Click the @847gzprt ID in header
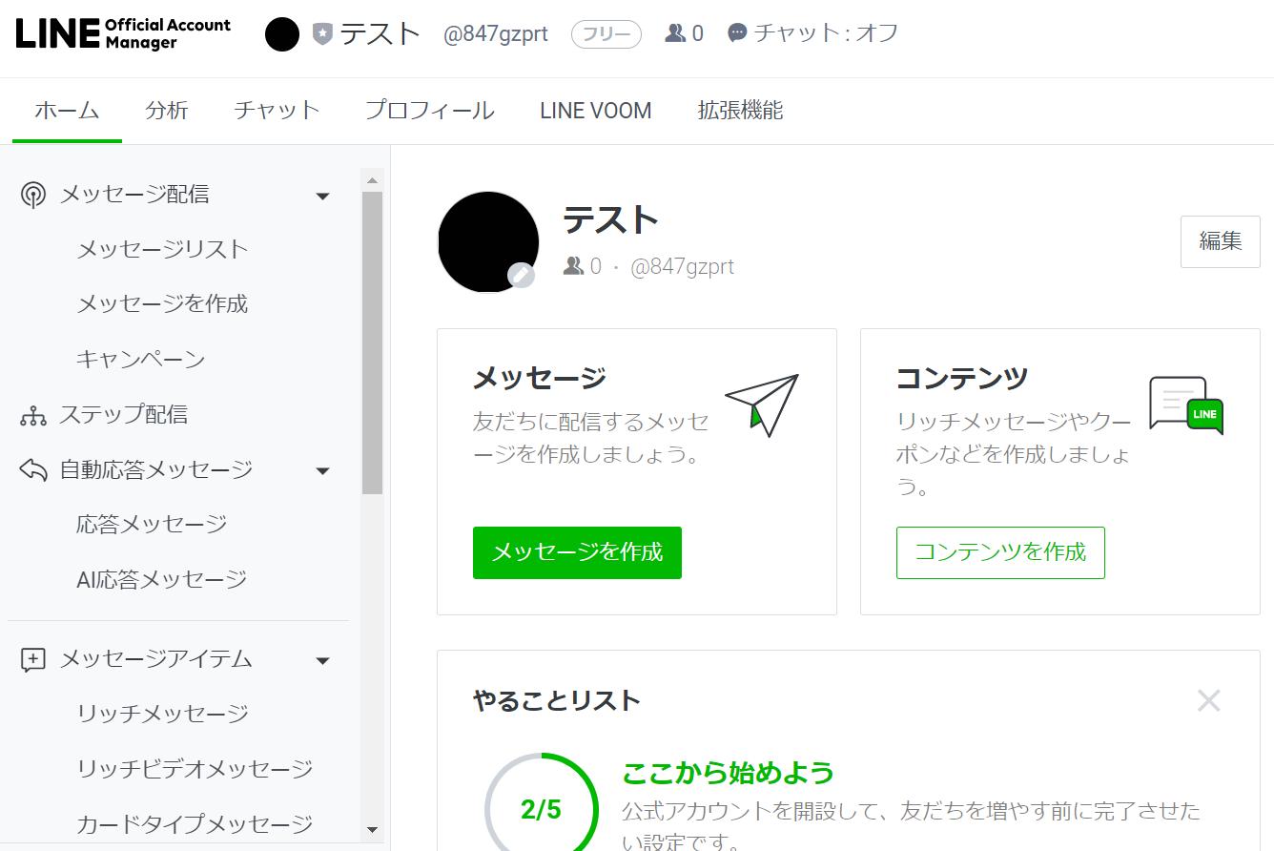Screen dimensions: 1274x851 (x=496, y=34)
